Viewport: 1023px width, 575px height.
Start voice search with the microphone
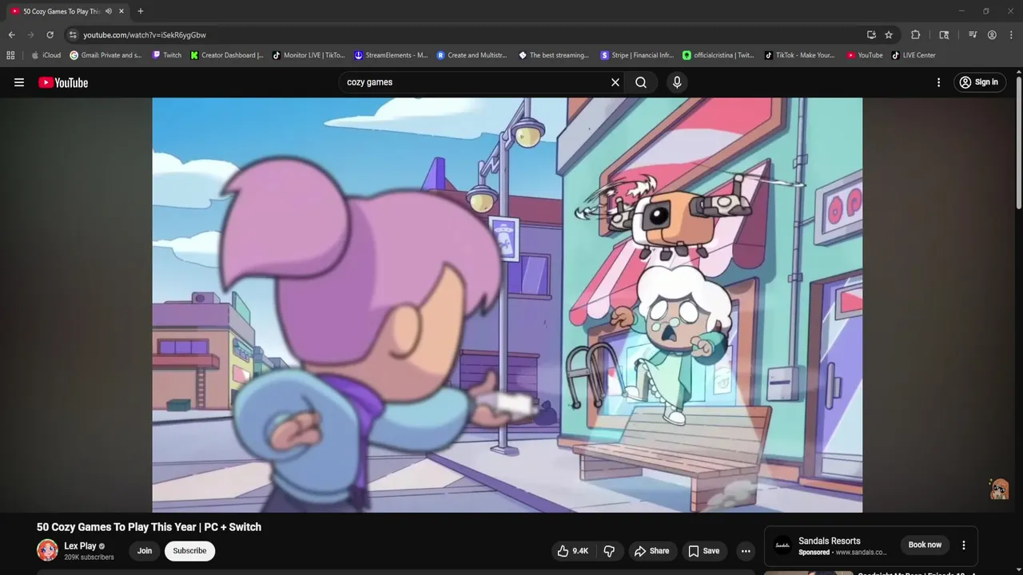click(677, 82)
